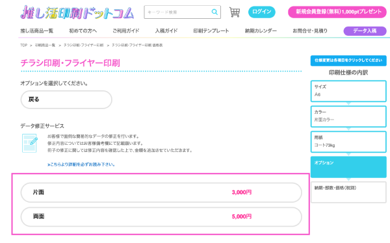Click the オプションを選択してください text
Screen dimensions: 390x243
point(54,83)
